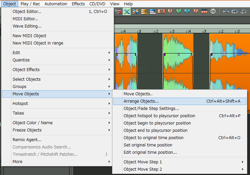Viewport: 250px width, 175px height.
Task: Choose Set original time position
Action: [180, 145]
